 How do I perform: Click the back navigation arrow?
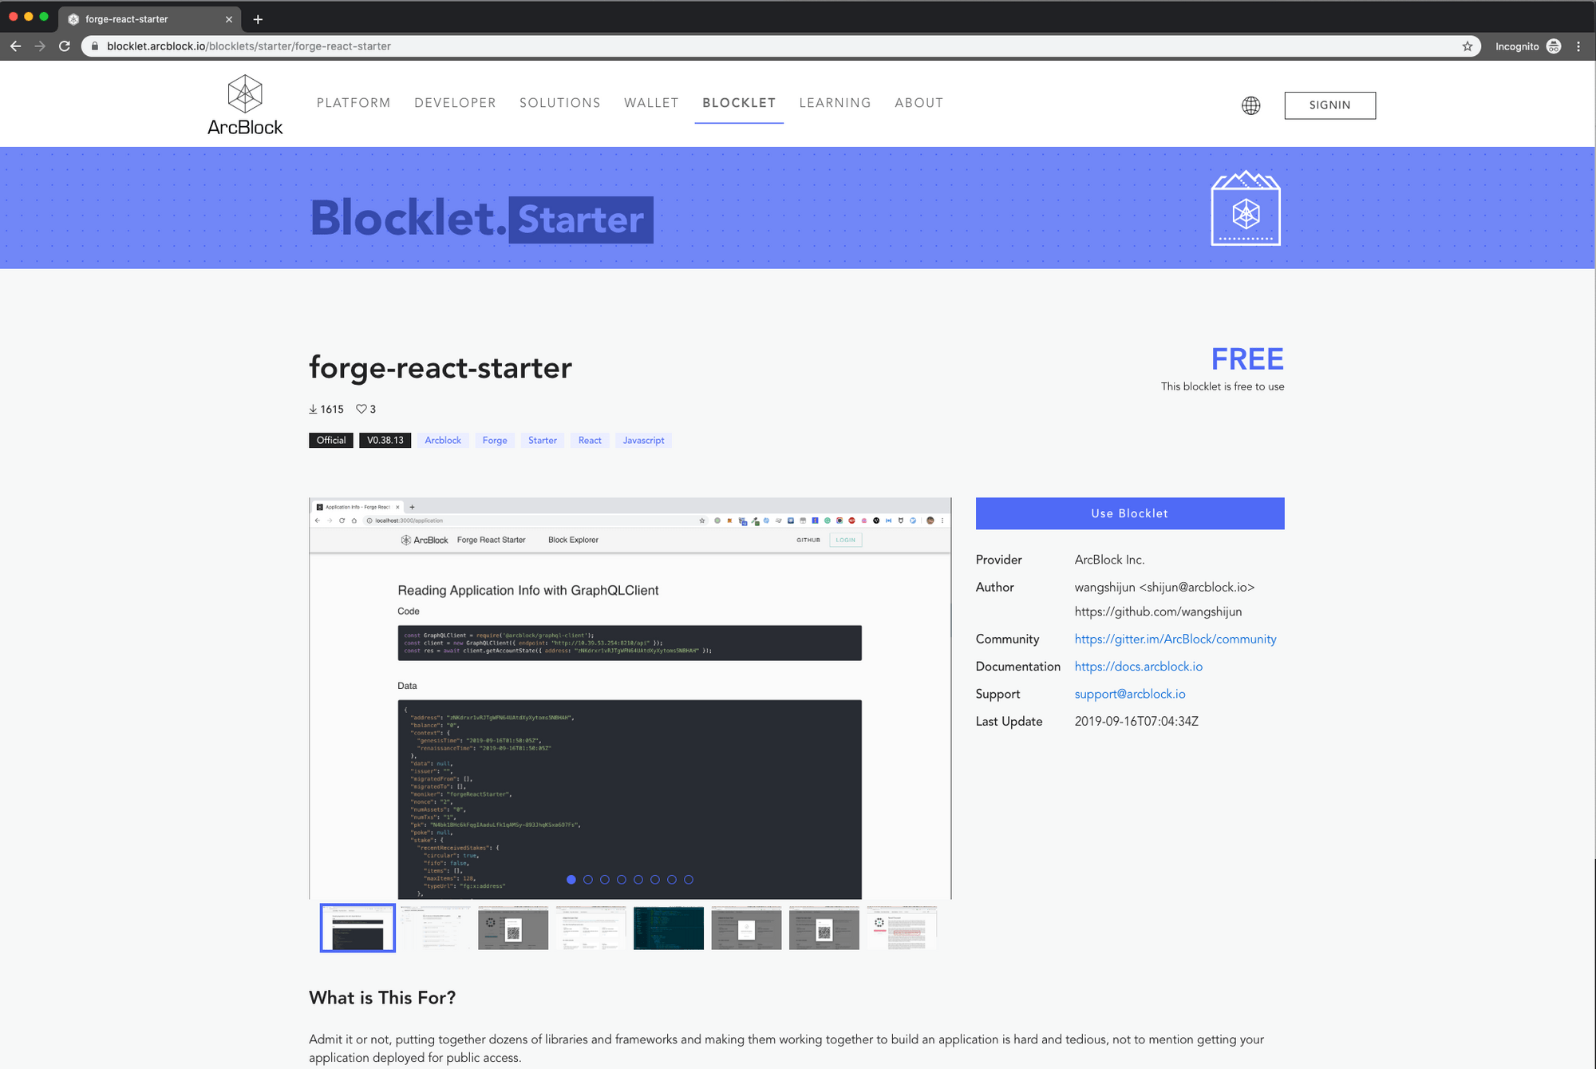(16, 46)
